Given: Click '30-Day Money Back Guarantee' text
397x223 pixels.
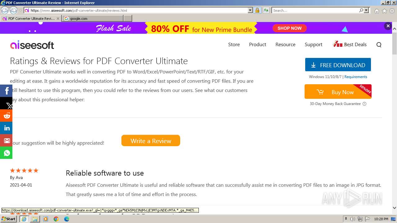Looking at the screenshot, I should coord(335,104).
